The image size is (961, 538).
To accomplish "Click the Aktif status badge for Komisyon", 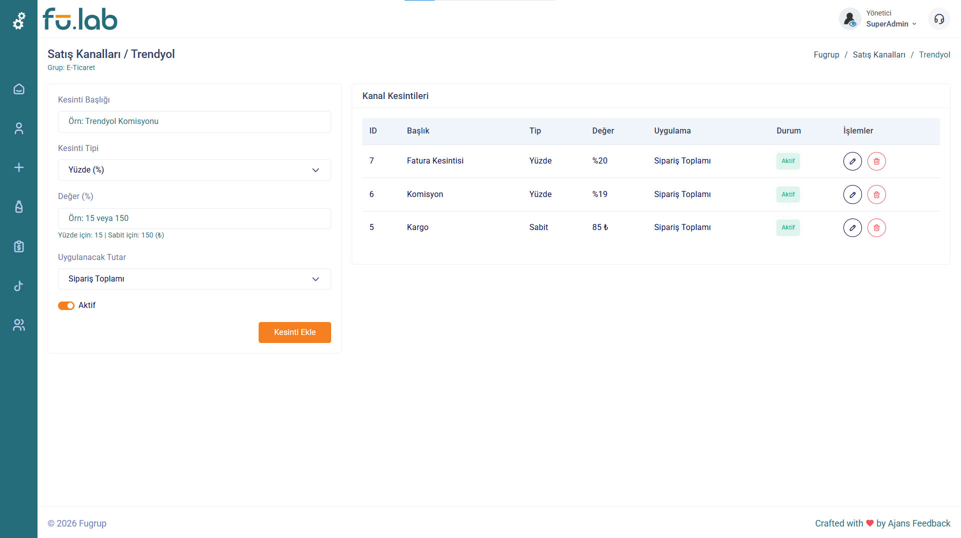I will point(788,194).
